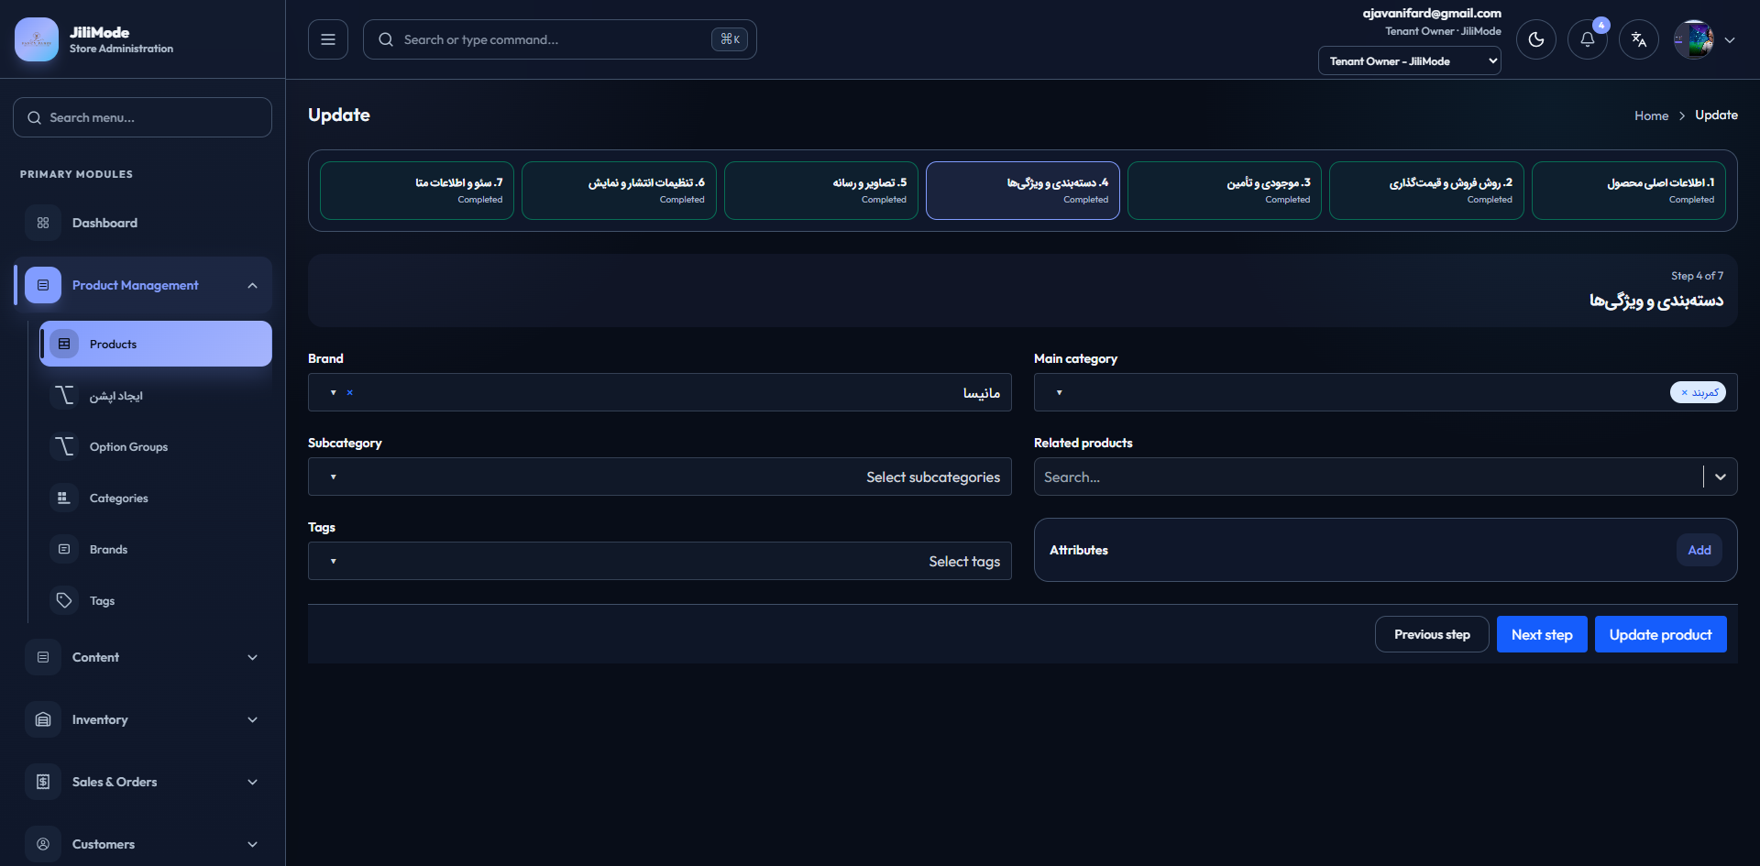Open the Main category dropdown arrow
The width and height of the screenshot is (1760, 866).
1059,392
